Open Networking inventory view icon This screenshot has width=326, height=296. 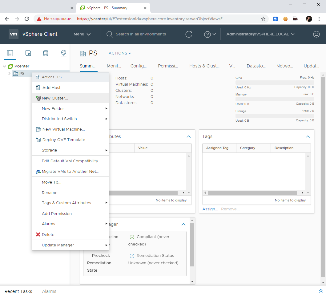(64, 53)
